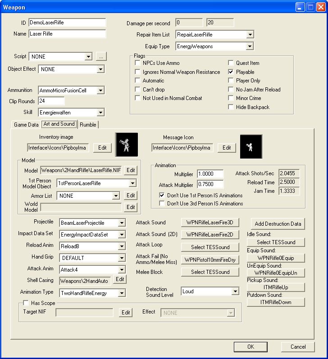Select TESSound for Melee Block
Viewport: 328px width, 359px height.
click(x=210, y=272)
